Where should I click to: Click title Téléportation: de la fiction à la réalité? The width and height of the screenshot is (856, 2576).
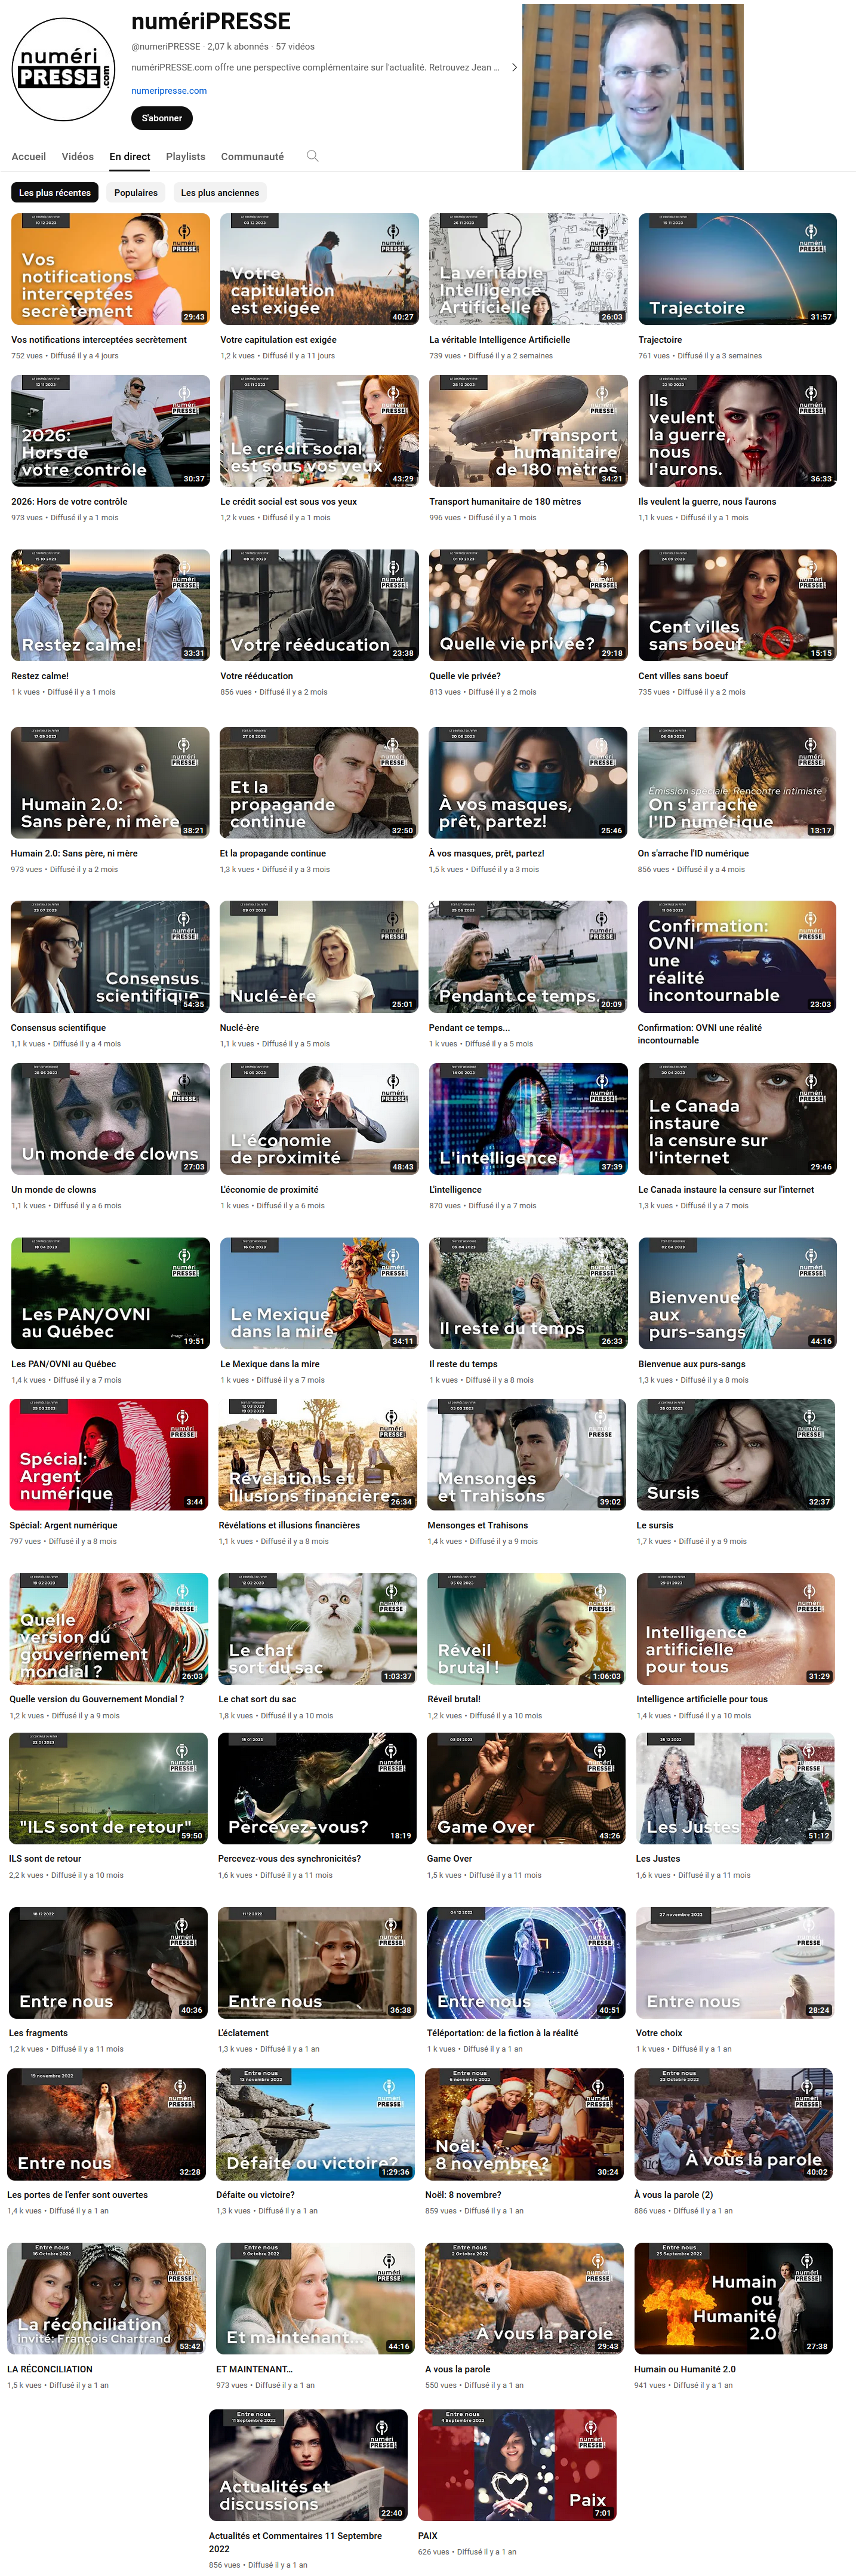502,2033
